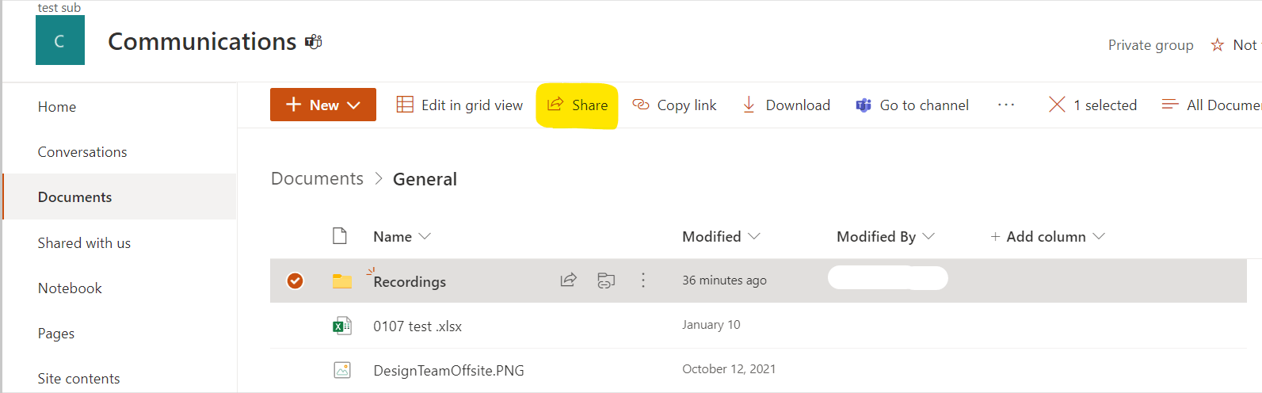
Task: Open the three-dot menu for the Recordings row
Action: coord(643,280)
